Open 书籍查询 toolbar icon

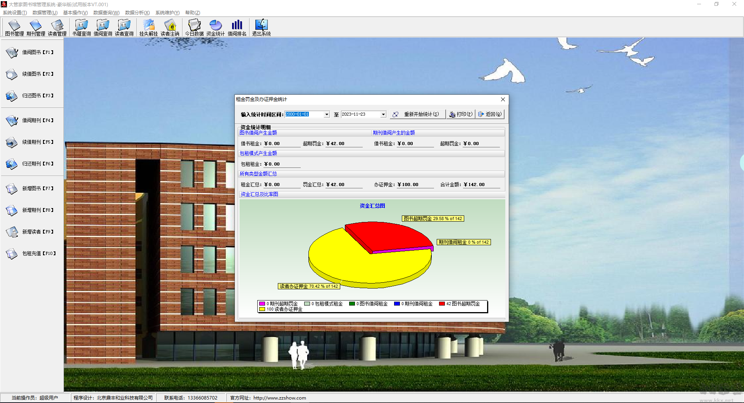pyautogui.click(x=81, y=28)
